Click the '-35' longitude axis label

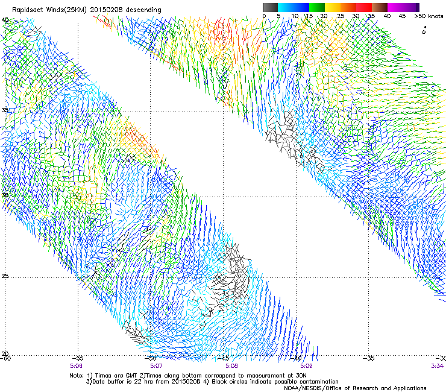(368, 358)
